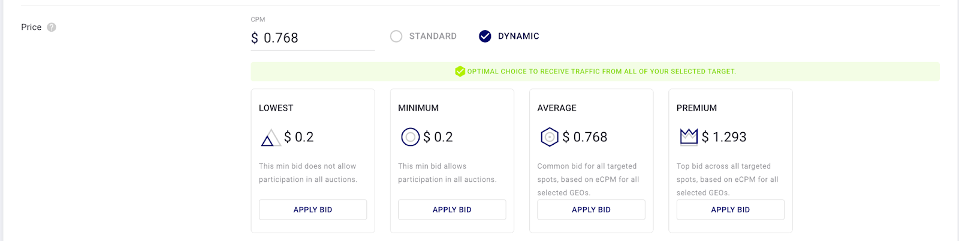Click the circle icon in Minimum card

[x=410, y=137]
